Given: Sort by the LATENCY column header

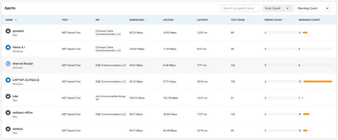Looking at the screenshot, I should tap(203, 20).
